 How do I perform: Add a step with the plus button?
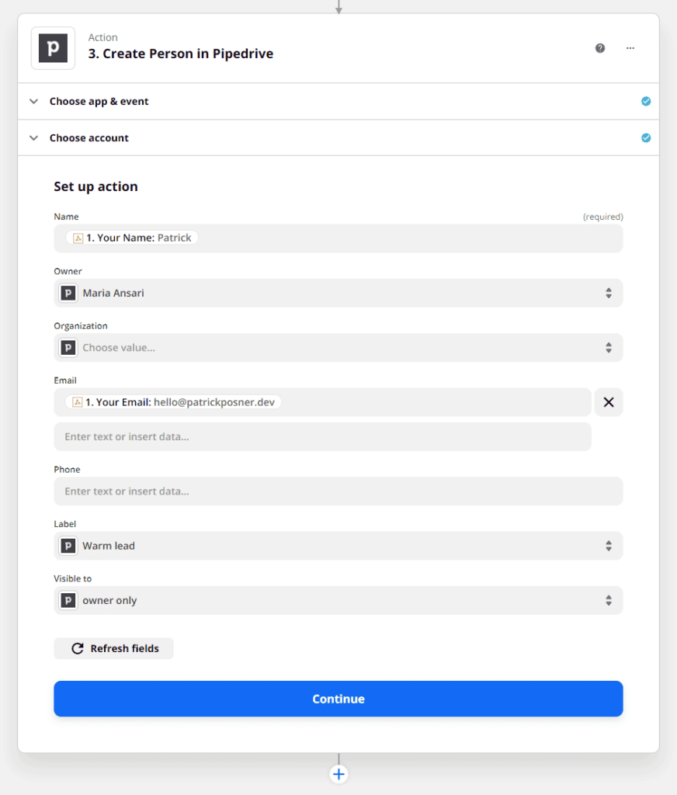(338, 774)
